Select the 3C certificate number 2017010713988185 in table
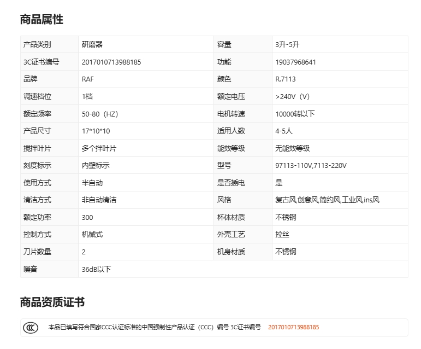 (111, 62)
